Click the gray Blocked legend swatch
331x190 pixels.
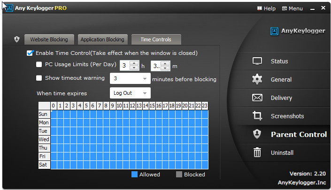pos(179,174)
